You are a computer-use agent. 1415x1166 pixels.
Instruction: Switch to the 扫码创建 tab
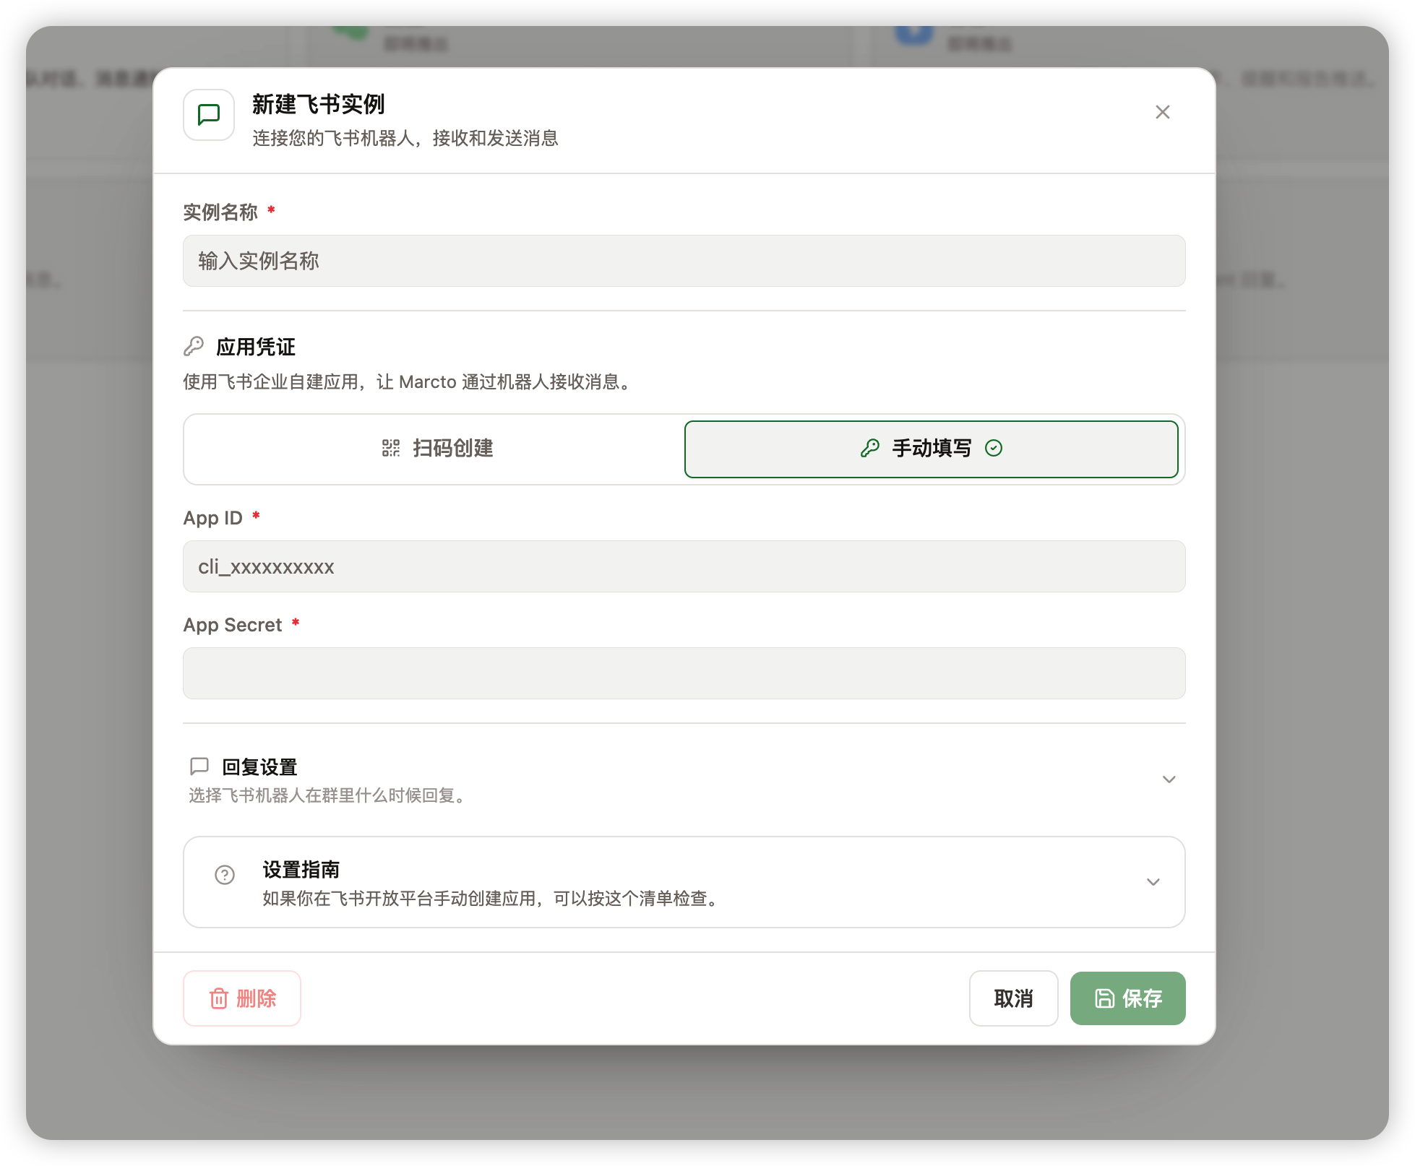[x=436, y=449]
